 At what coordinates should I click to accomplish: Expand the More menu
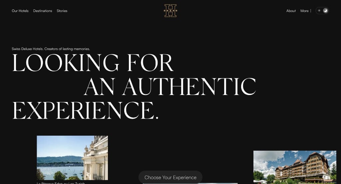pyautogui.click(x=306, y=11)
